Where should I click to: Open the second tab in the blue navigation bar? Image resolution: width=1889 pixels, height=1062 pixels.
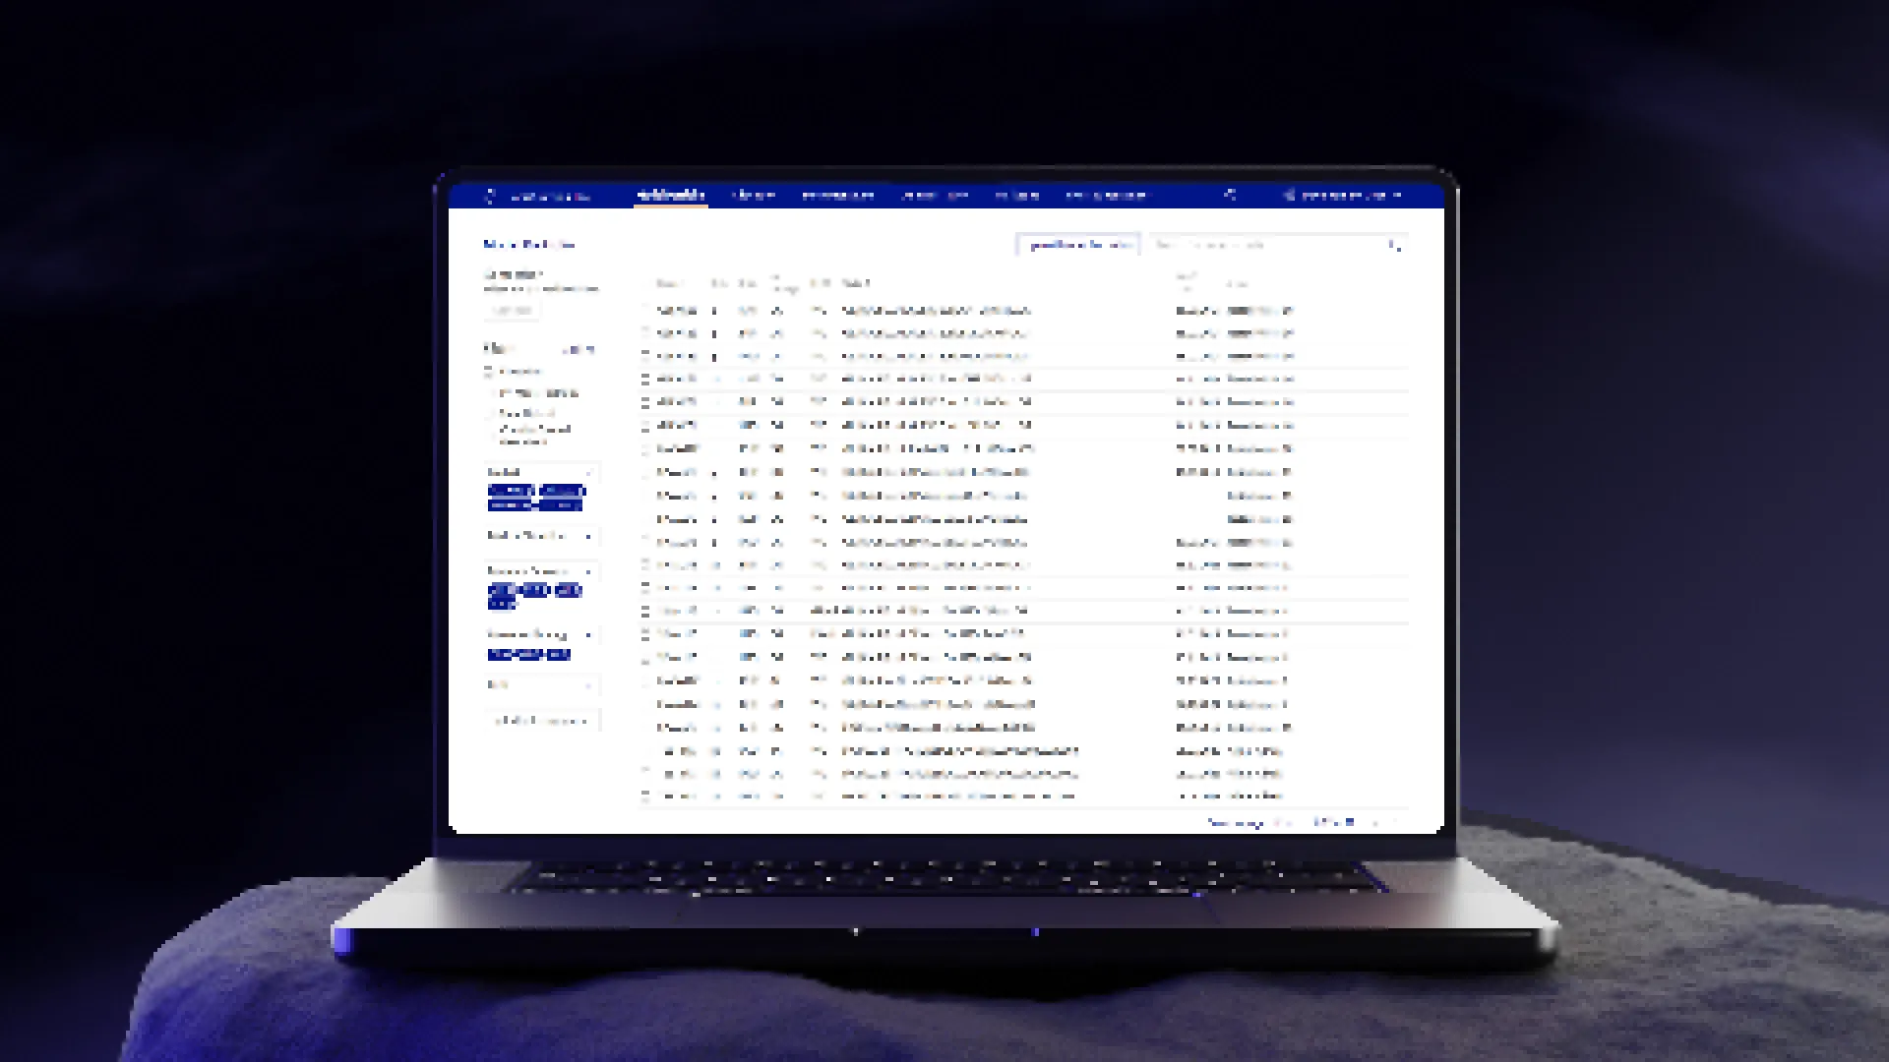[754, 196]
